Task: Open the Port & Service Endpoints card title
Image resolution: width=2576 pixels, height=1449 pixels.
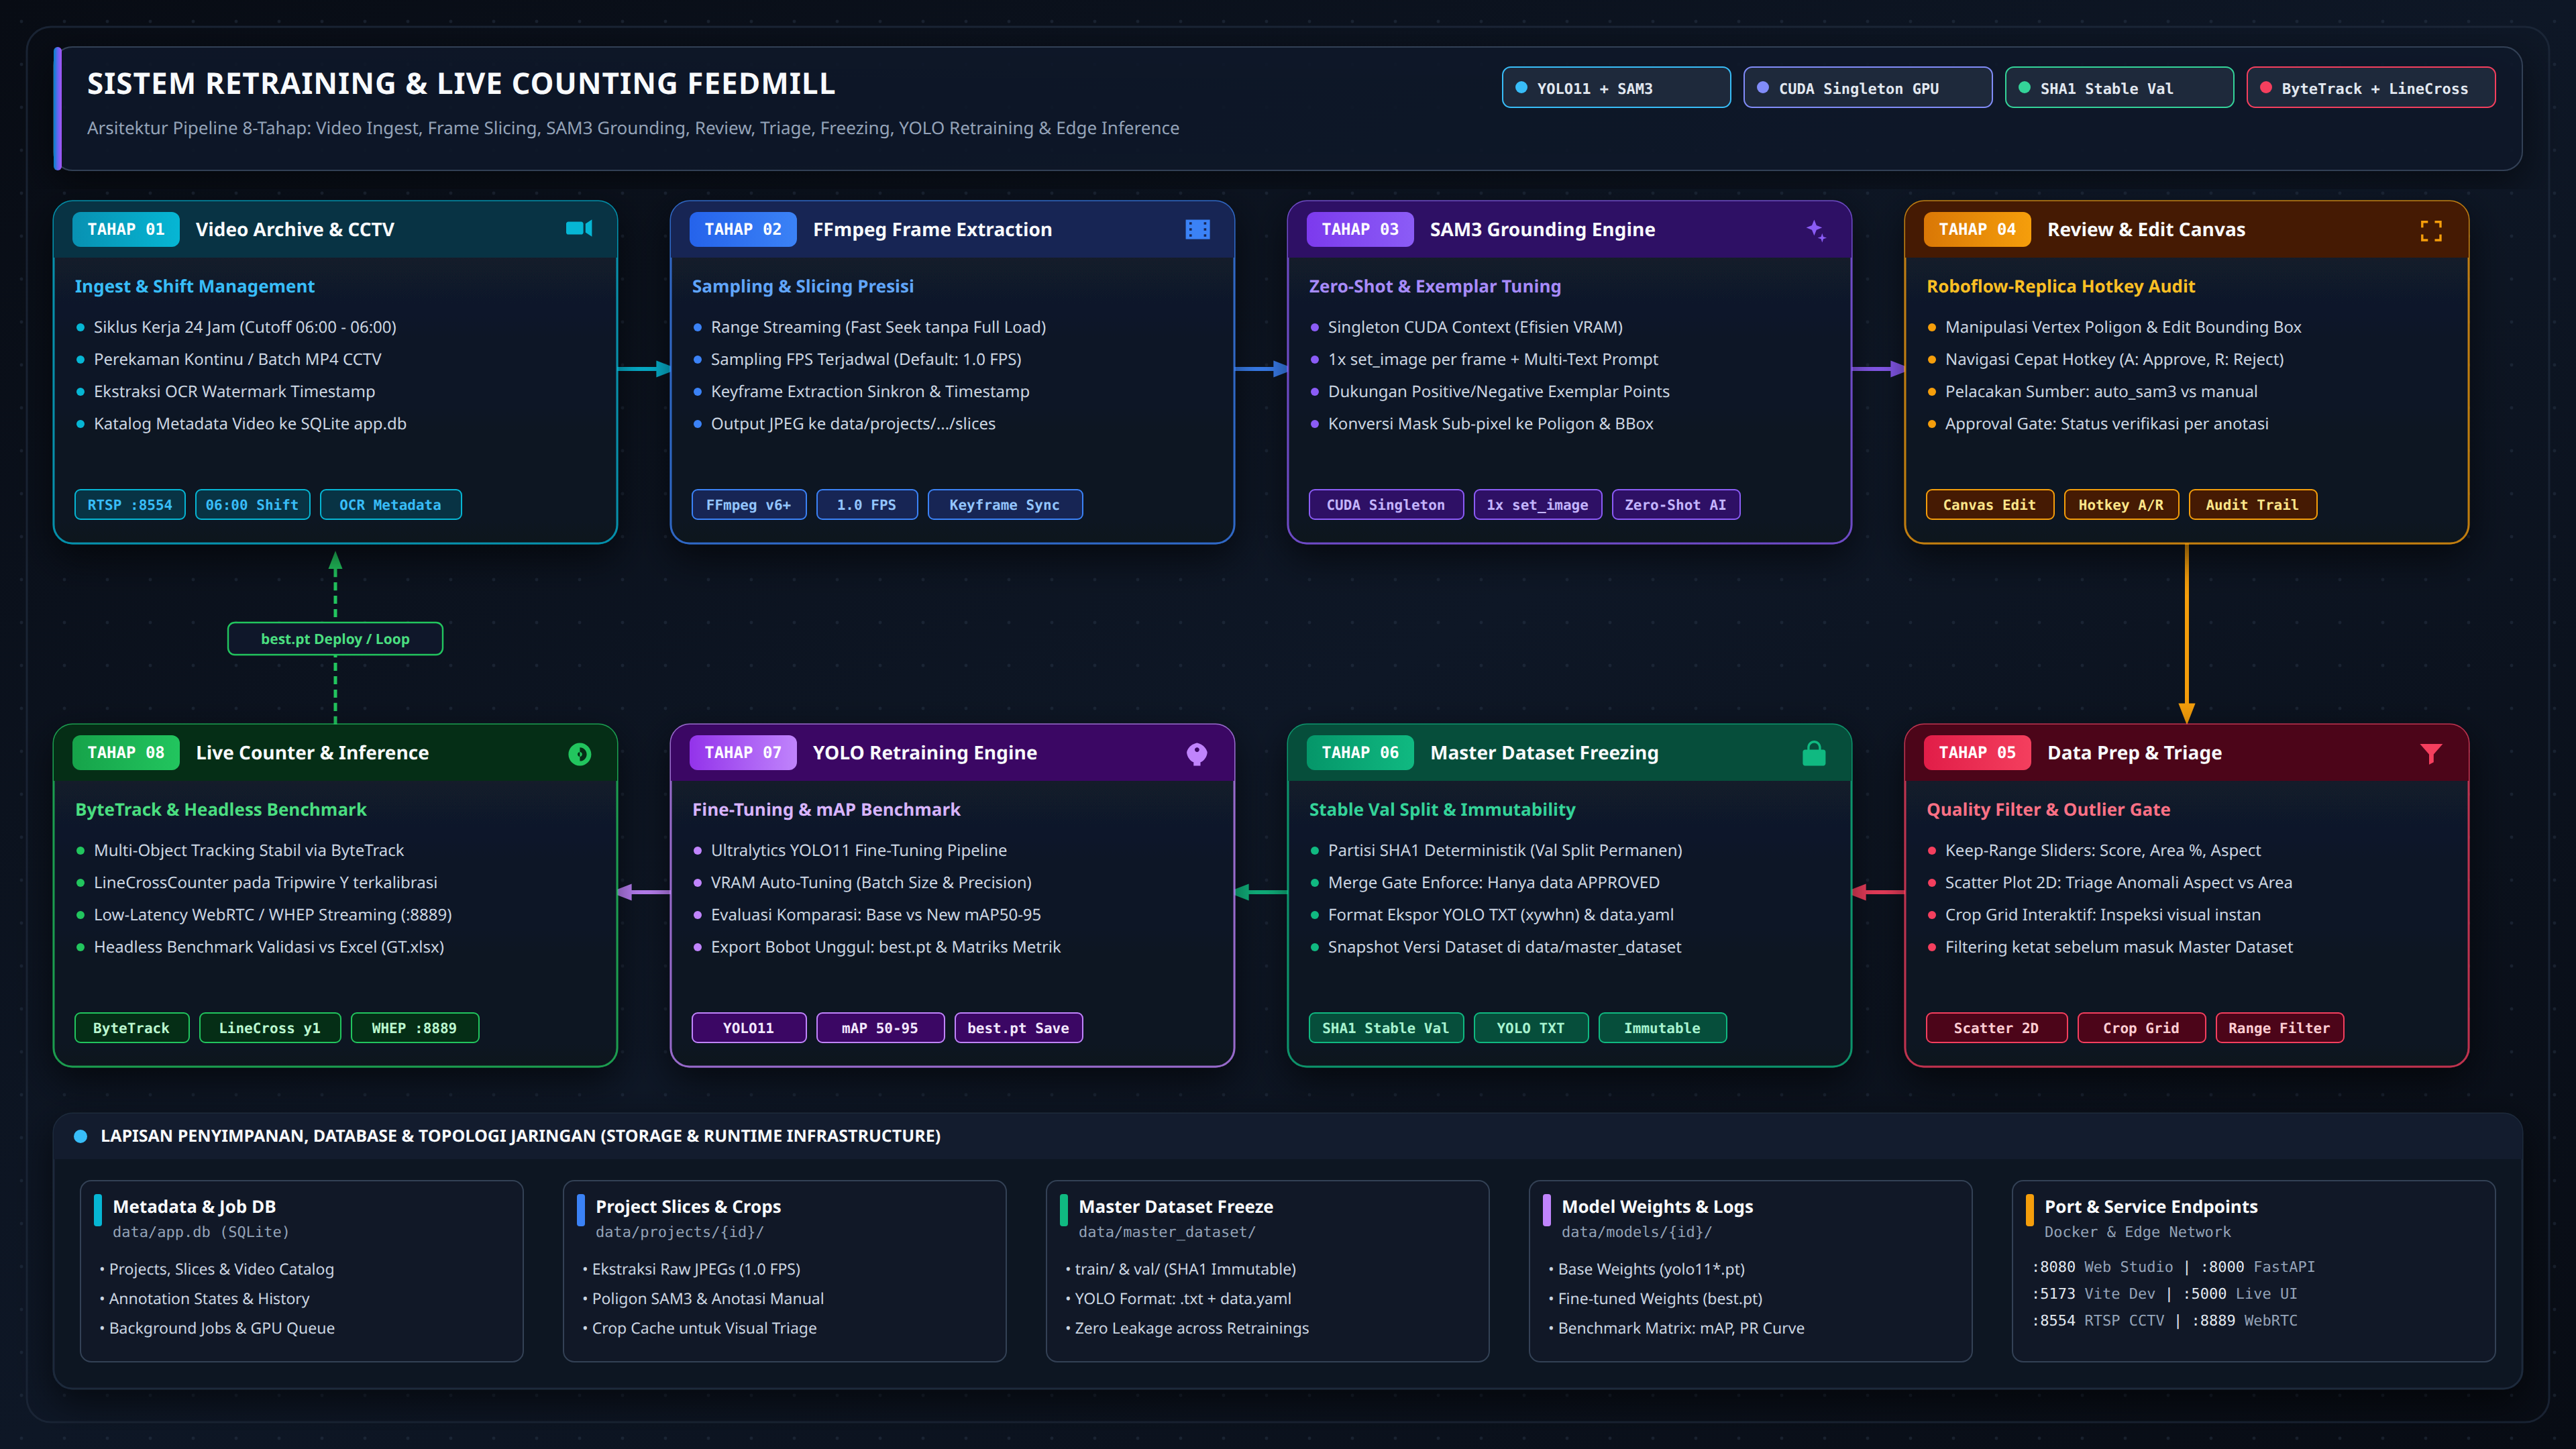Action: pyautogui.click(x=2151, y=1207)
